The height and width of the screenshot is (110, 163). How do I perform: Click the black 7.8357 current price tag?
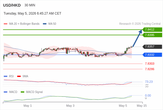point(152,47)
